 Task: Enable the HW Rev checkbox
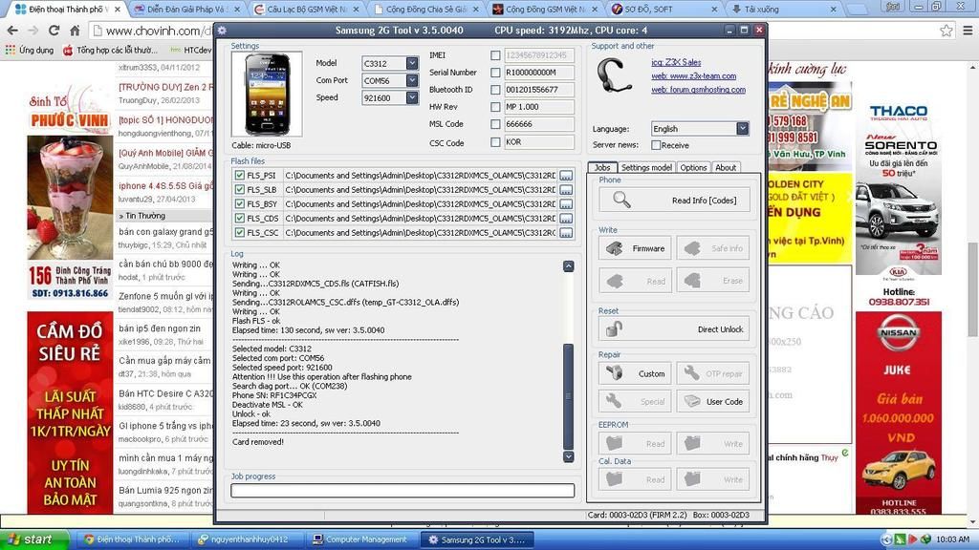(x=495, y=107)
